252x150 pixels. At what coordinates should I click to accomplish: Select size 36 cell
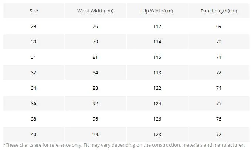click(x=34, y=103)
